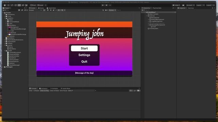Select the Project panel tab
218x122 pixels.
click(x=6, y=8)
